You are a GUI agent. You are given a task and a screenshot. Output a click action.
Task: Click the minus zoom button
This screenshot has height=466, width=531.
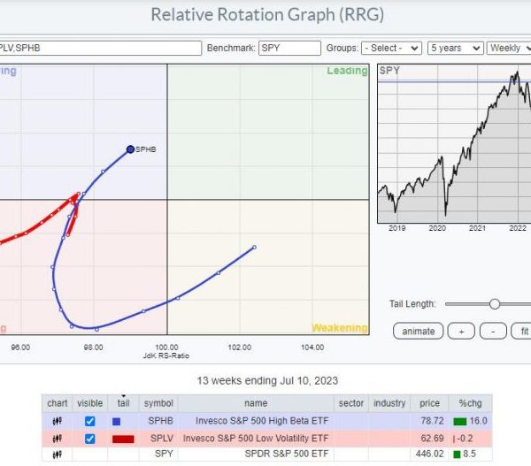click(x=493, y=331)
